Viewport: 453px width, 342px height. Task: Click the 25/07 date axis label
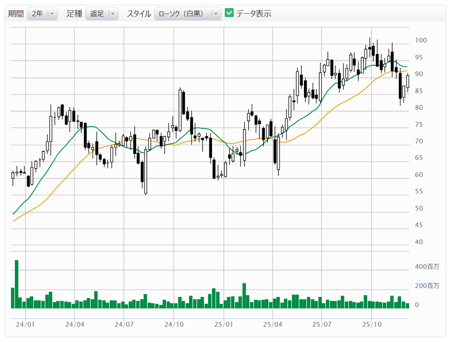click(322, 325)
